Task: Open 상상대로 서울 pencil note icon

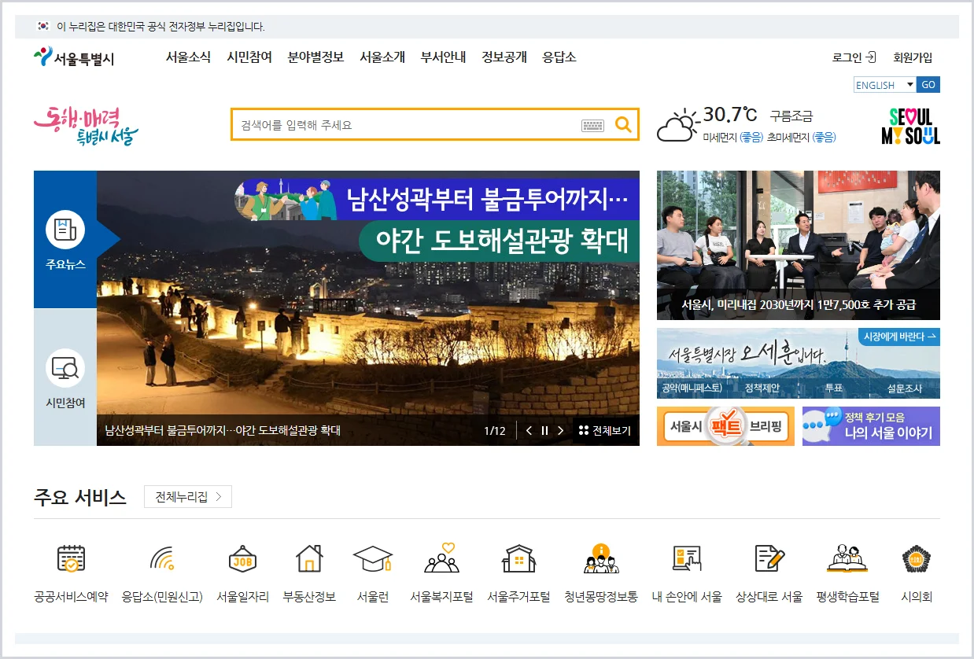Action: tap(769, 558)
